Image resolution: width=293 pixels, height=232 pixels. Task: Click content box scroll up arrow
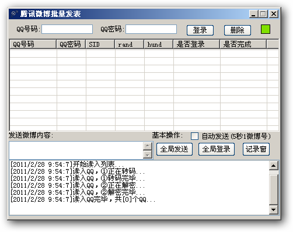148,146
